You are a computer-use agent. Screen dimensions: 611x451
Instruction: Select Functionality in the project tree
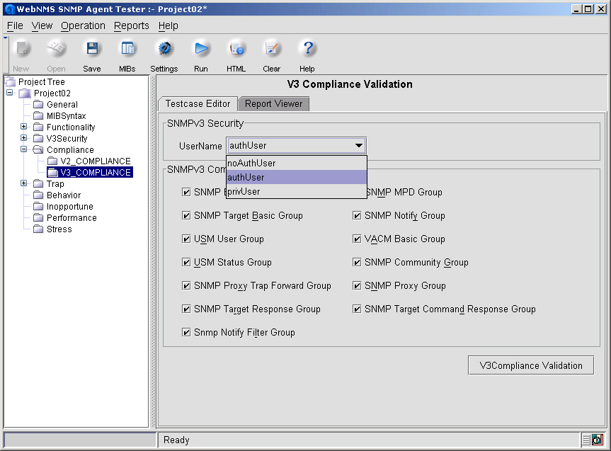point(71,127)
